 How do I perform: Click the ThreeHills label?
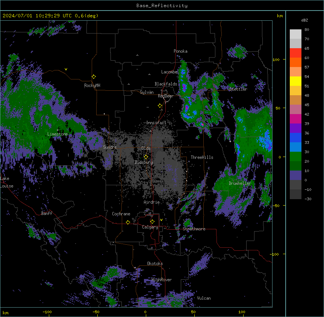[202, 157]
